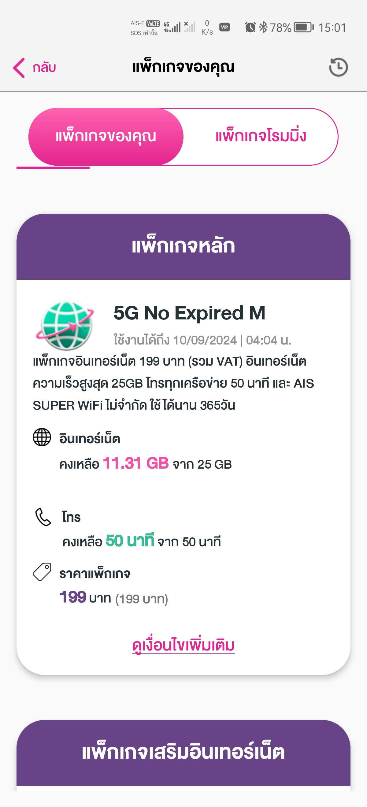Tap the pink back arrow icon
This screenshot has width=367, height=807.
[19, 67]
